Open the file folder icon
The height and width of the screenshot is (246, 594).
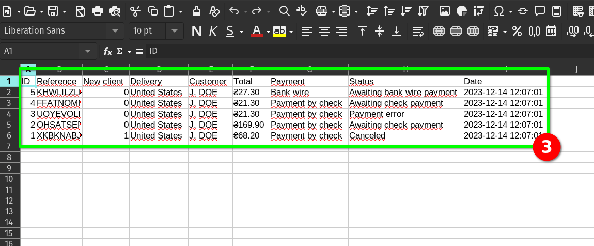pyautogui.click(x=30, y=11)
